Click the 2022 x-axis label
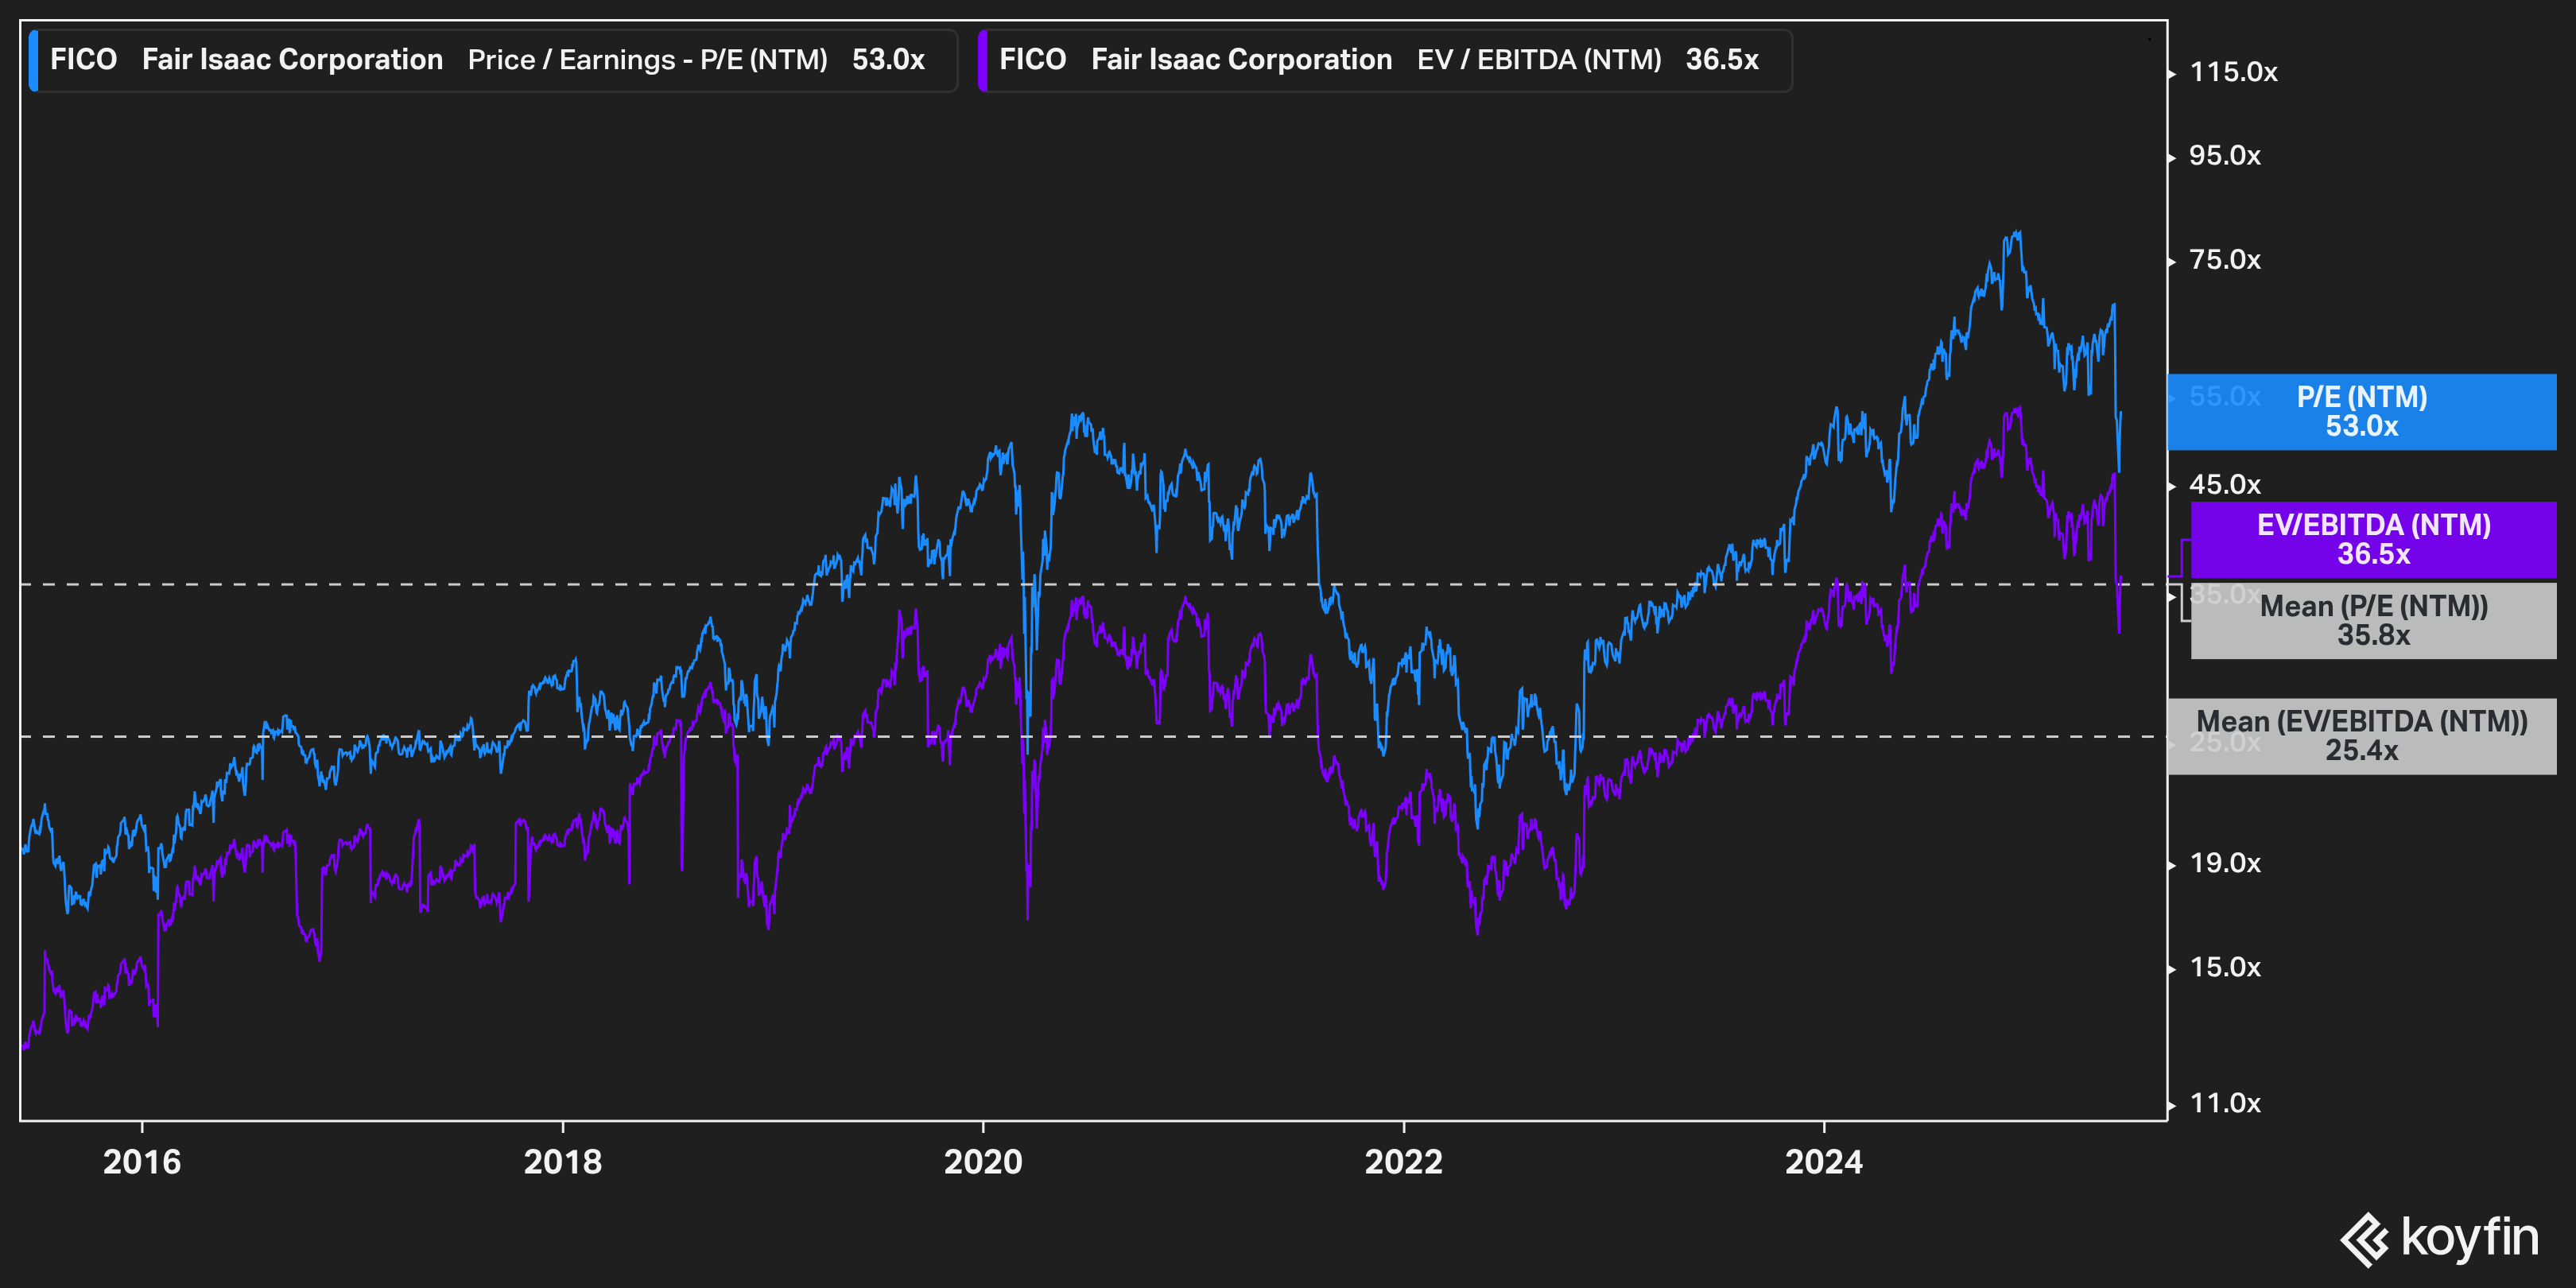 point(1404,1162)
